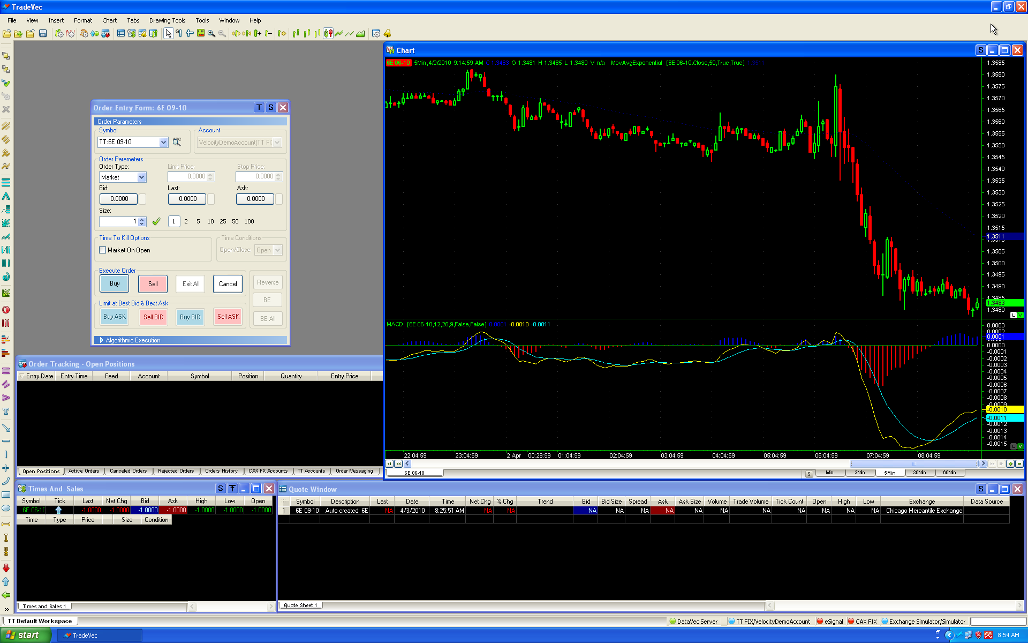The height and width of the screenshot is (643, 1028).
Task: Click the chart settings gear toolbar icon
Action: click(x=376, y=34)
